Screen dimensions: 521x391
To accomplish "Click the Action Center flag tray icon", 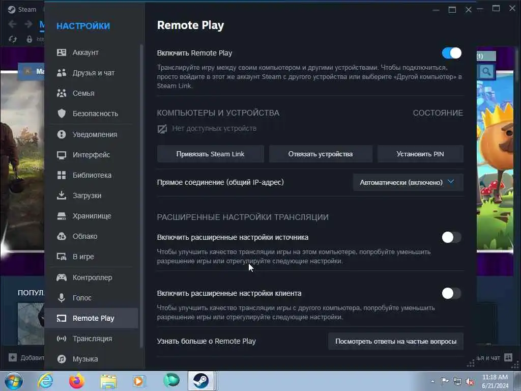I will pos(445,381).
